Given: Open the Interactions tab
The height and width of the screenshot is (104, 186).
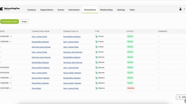Looking at the screenshot, I should point(74,10).
